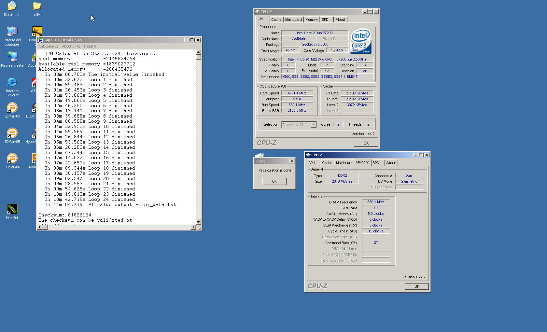The width and height of the screenshot is (547, 332).
Task: Click the vertical scrollbar thumb in Super PI
Action: 199,57
